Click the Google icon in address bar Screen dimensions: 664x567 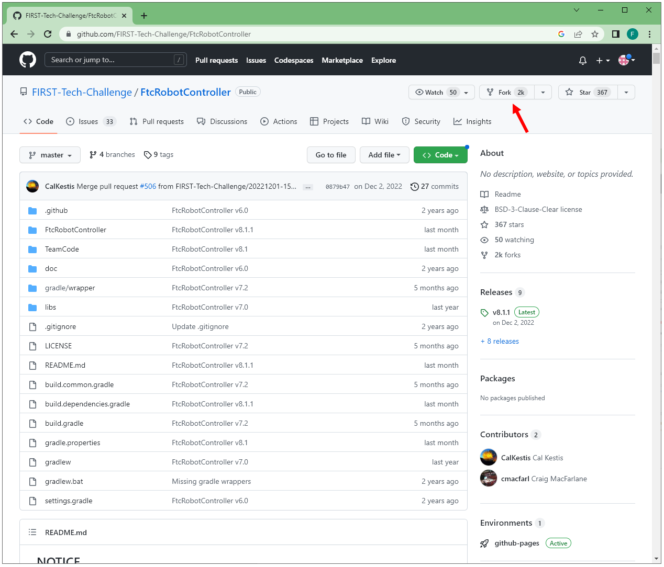point(561,34)
